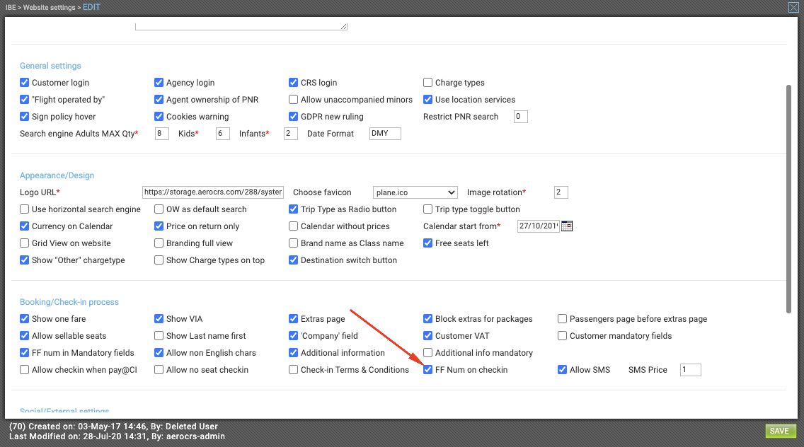This screenshot has height=447, width=804.
Task: Click Date Format input field
Action: [x=385, y=133]
